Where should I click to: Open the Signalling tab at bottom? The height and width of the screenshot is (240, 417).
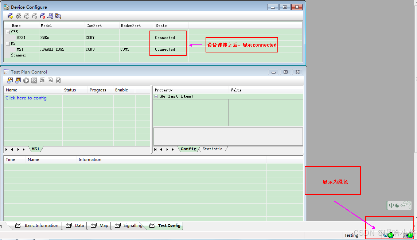132,225
